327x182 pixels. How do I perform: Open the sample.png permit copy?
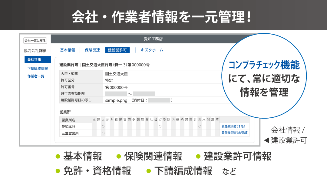pyautogui.click(x=116, y=100)
